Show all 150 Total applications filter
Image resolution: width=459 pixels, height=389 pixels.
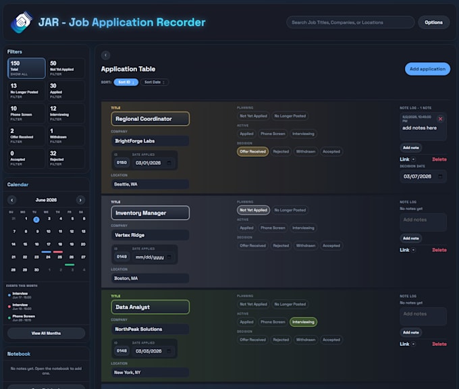coord(26,68)
